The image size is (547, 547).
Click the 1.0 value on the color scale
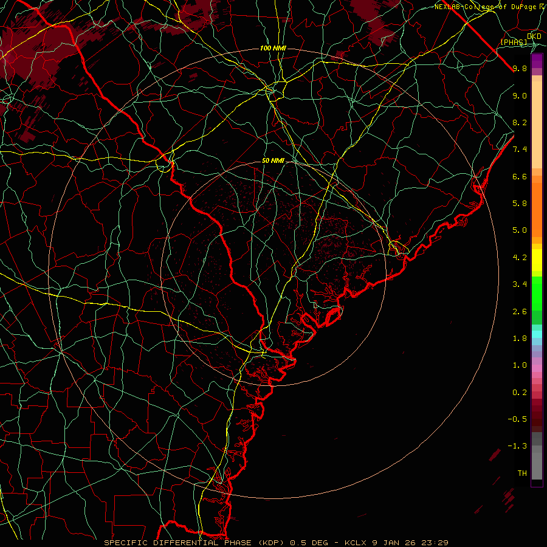(x=520, y=365)
